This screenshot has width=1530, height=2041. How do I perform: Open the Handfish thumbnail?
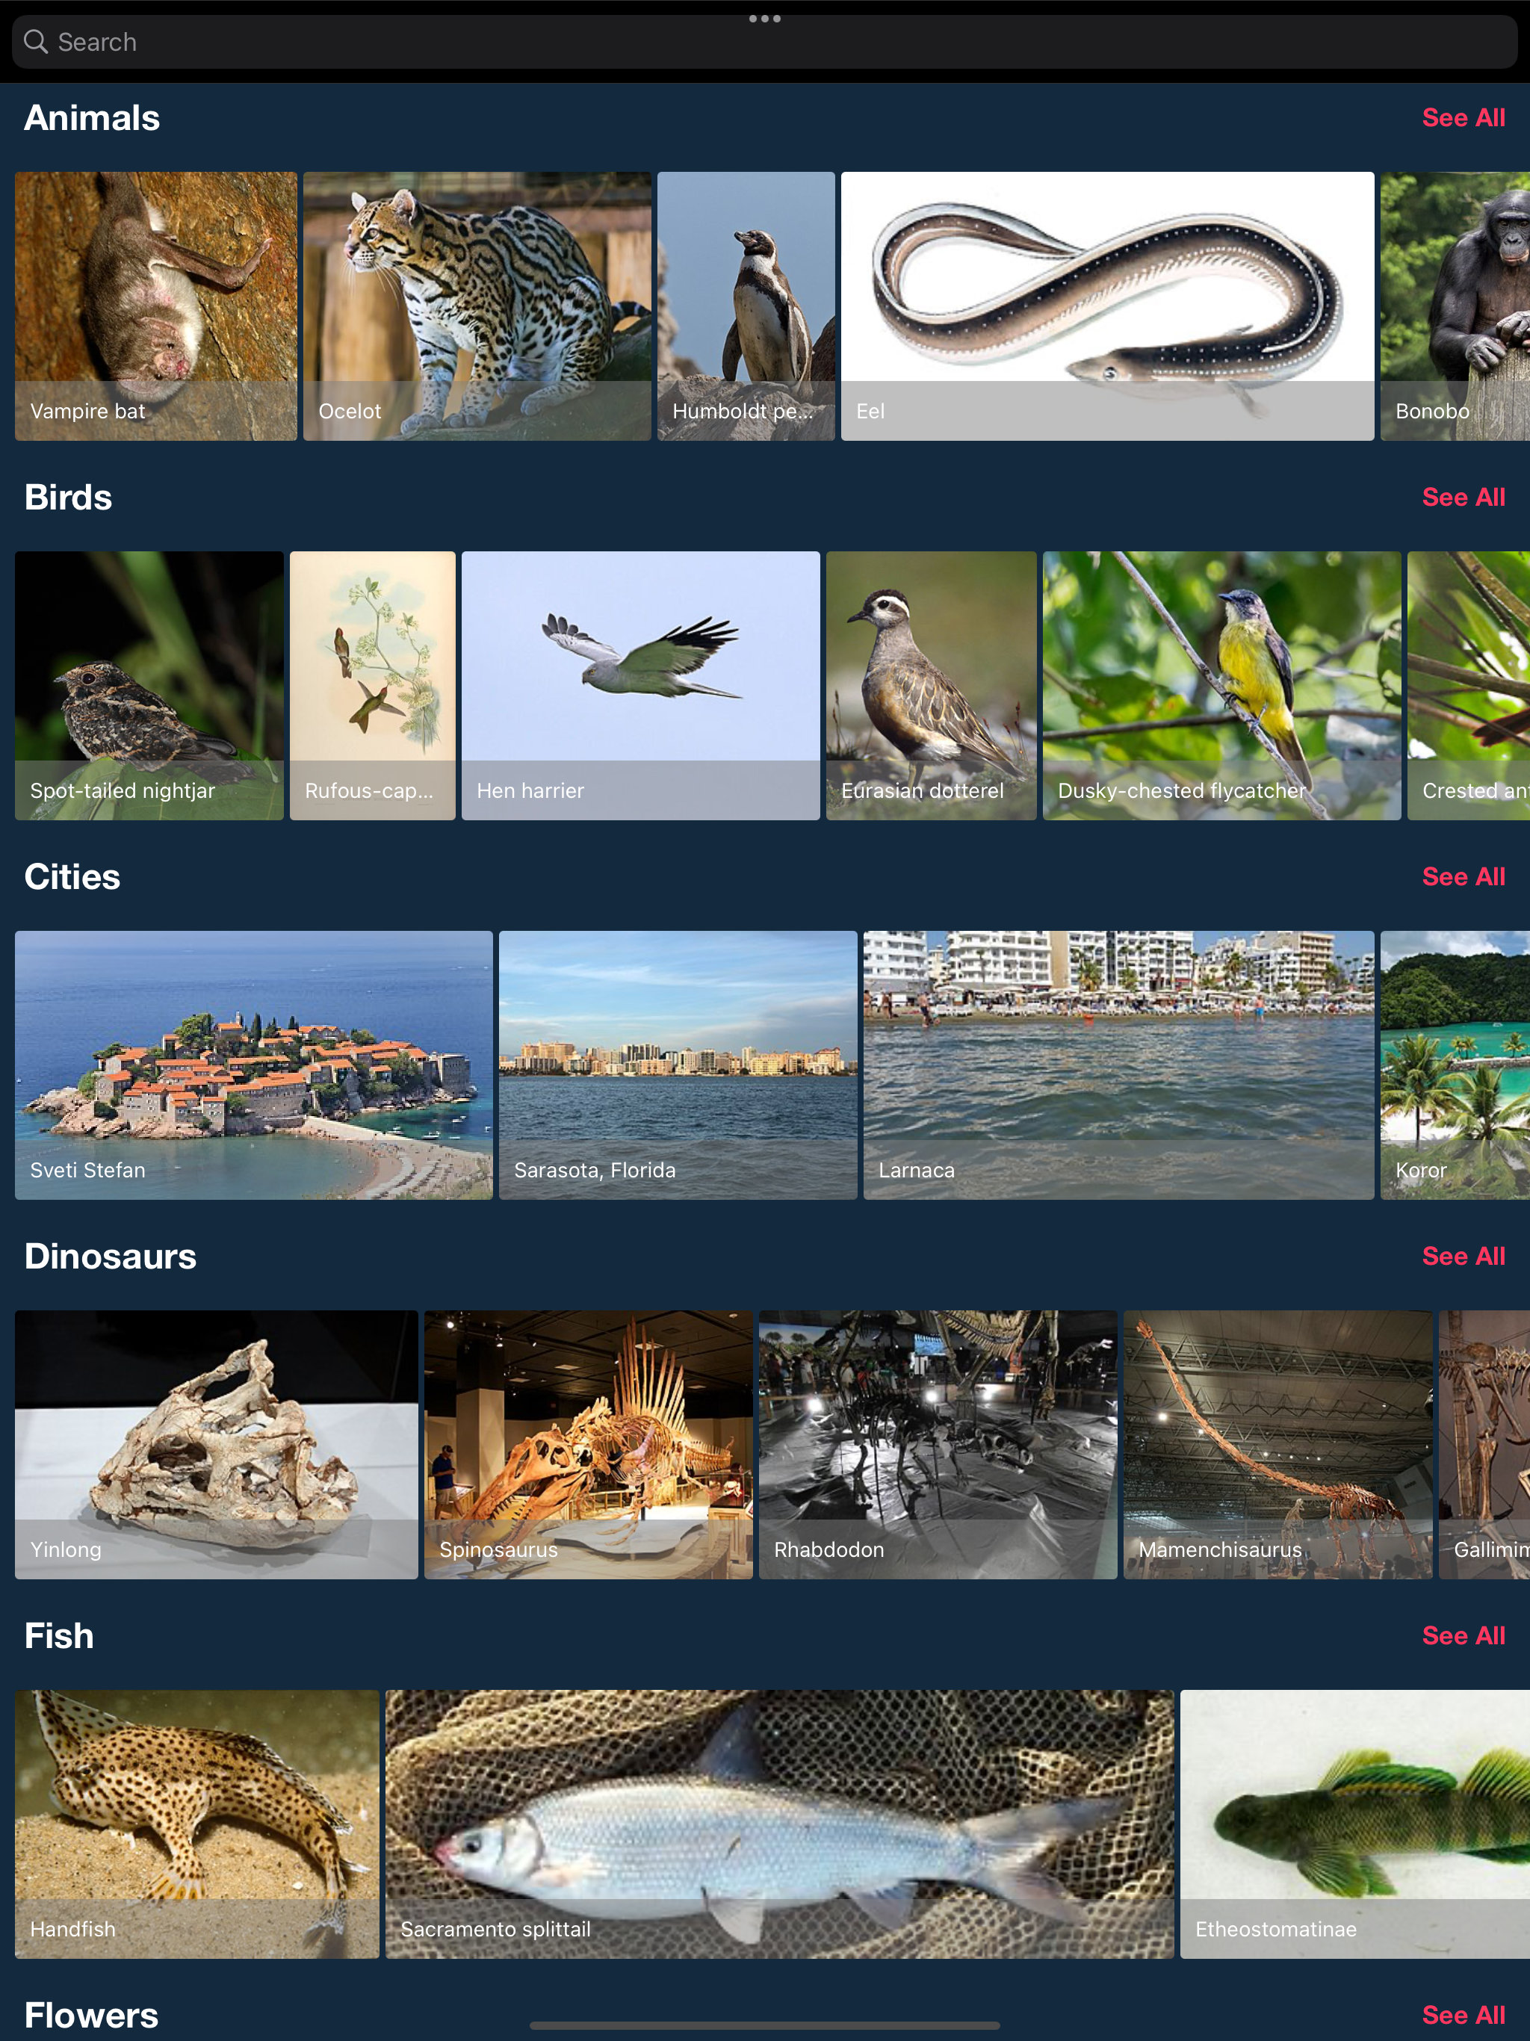tap(196, 1824)
